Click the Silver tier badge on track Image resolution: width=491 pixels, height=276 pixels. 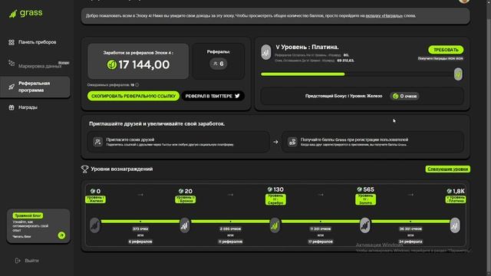[275, 225]
